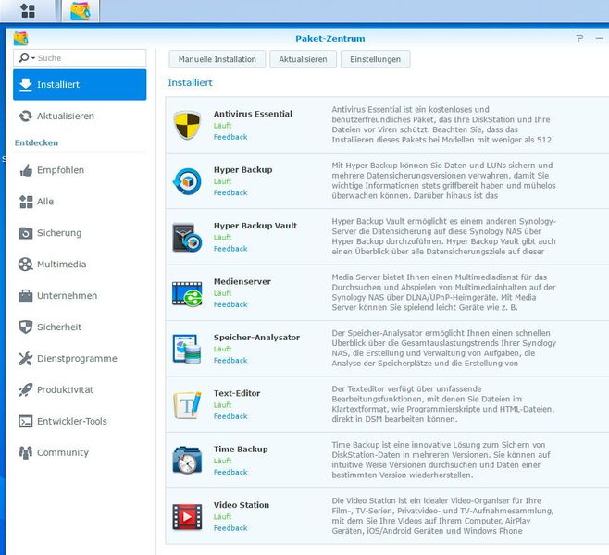Open the Unternehmen category
The width and height of the screenshot is (609, 555).
[x=80, y=296]
